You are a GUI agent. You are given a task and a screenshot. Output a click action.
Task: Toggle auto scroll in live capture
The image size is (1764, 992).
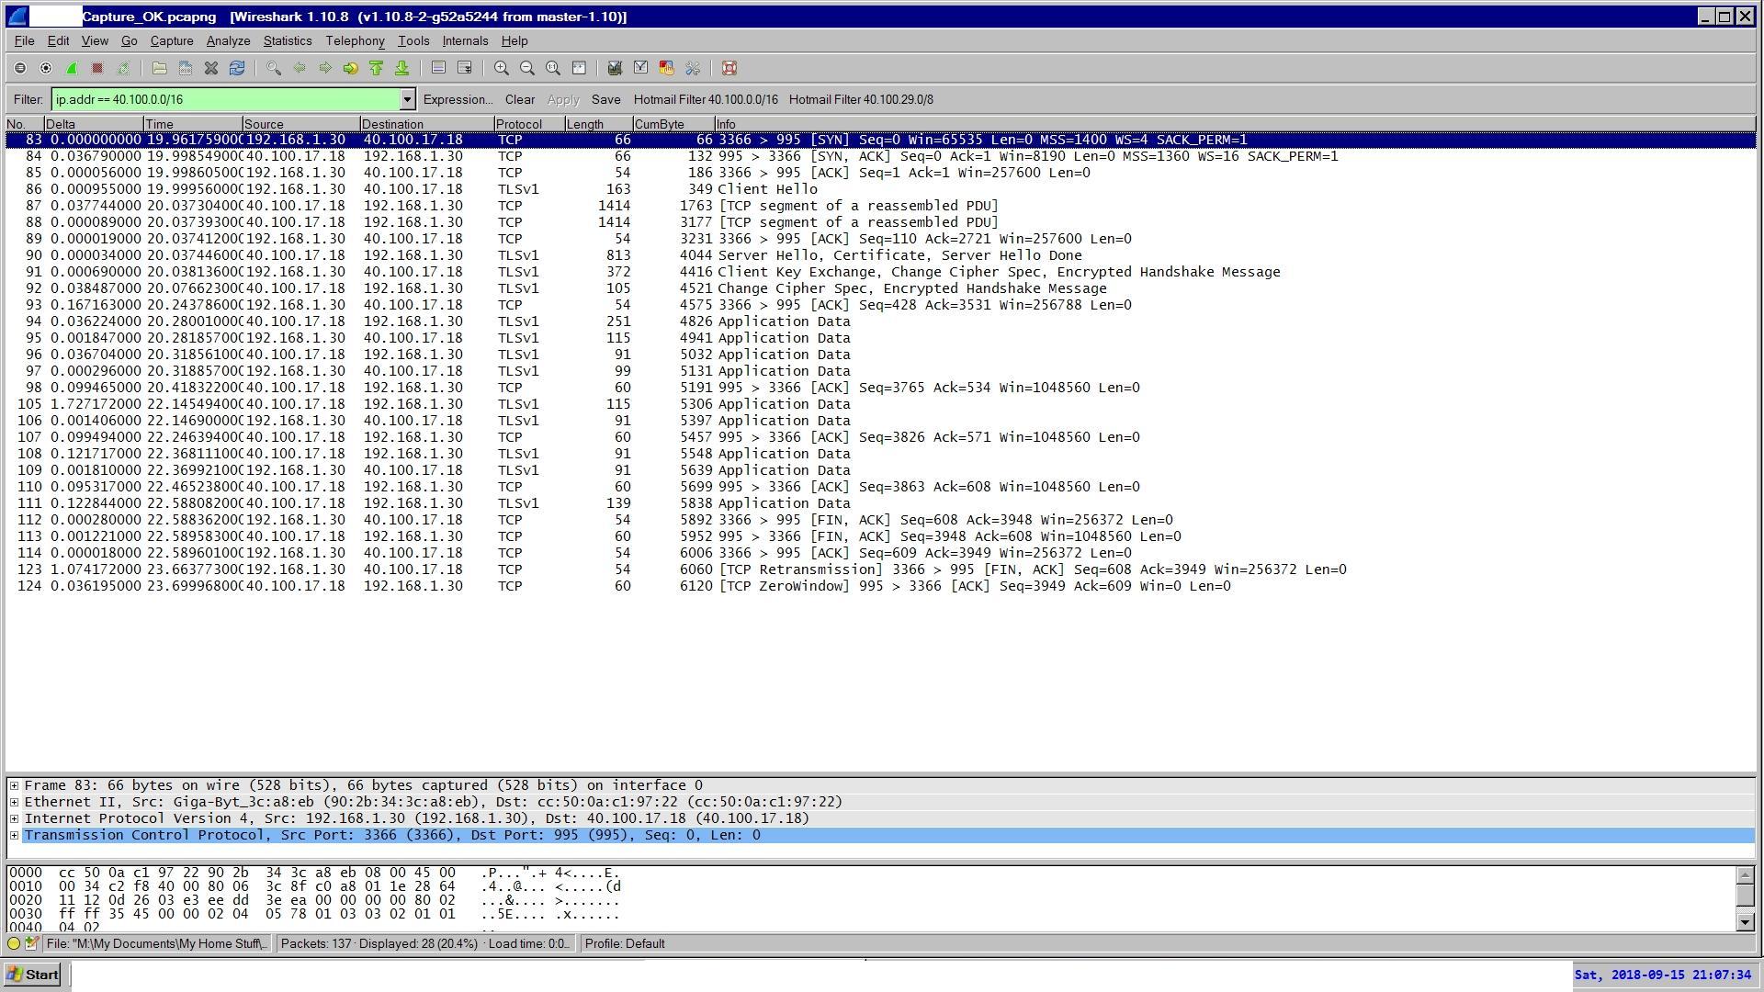(x=465, y=68)
